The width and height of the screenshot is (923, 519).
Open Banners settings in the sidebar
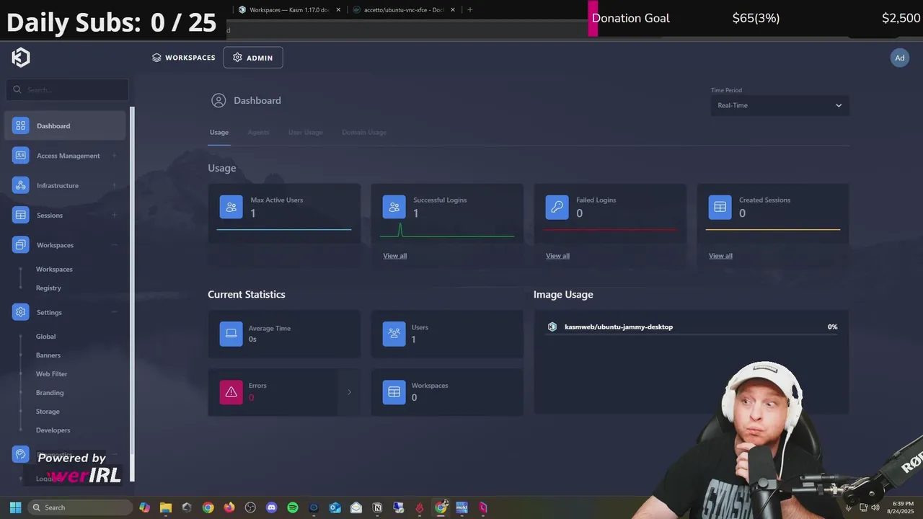tap(48, 355)
